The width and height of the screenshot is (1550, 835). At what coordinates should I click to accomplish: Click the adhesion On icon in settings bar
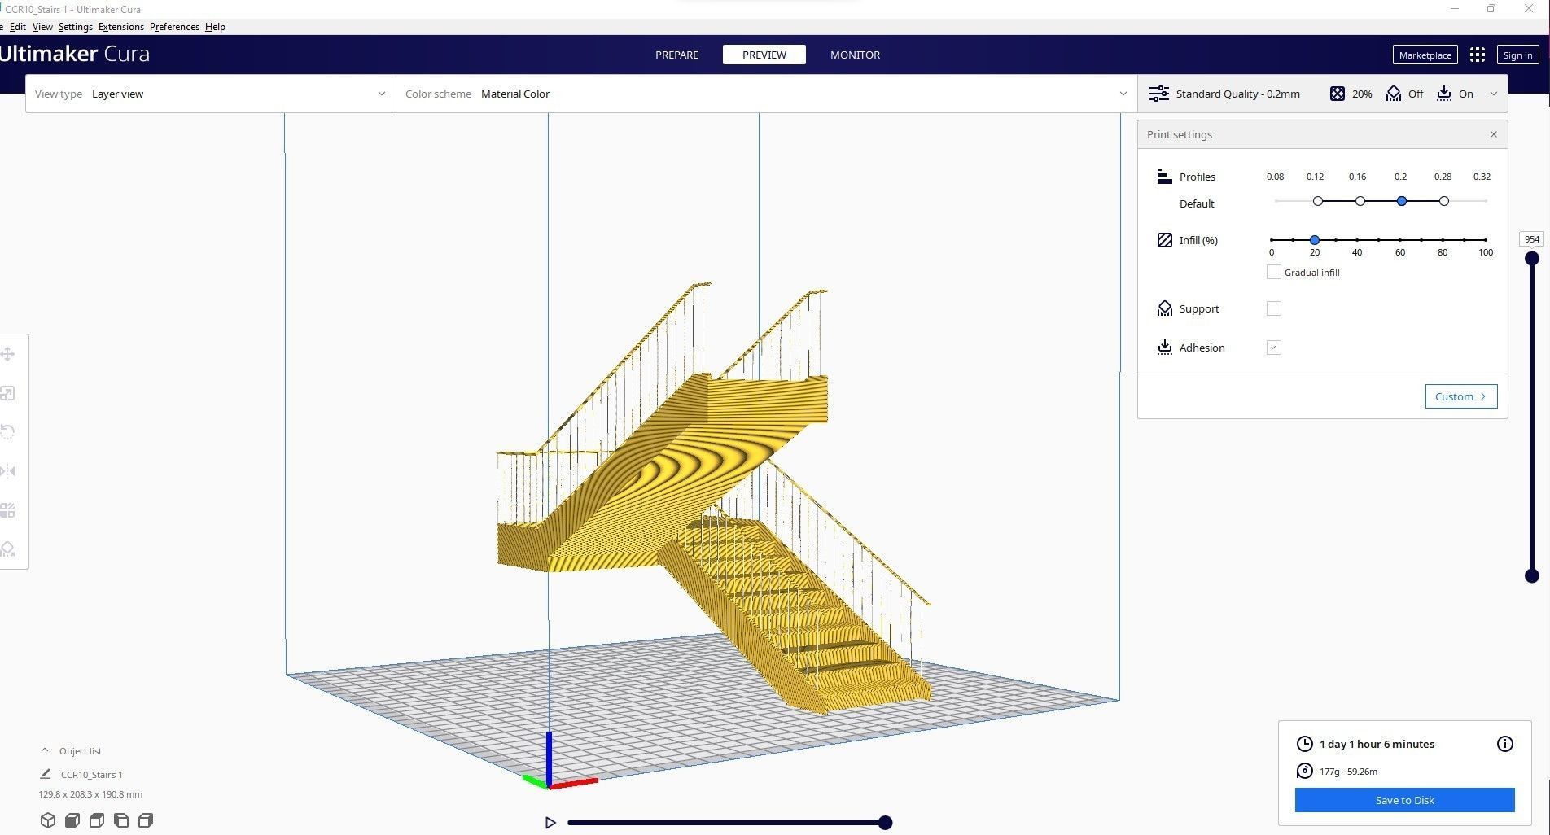[1443, 94]
